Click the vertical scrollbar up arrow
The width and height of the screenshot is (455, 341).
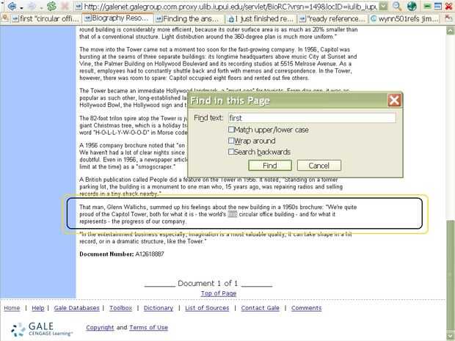450,31
